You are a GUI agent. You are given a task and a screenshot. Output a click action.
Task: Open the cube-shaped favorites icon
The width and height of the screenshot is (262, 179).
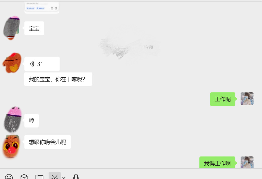(x=24, y=177)
